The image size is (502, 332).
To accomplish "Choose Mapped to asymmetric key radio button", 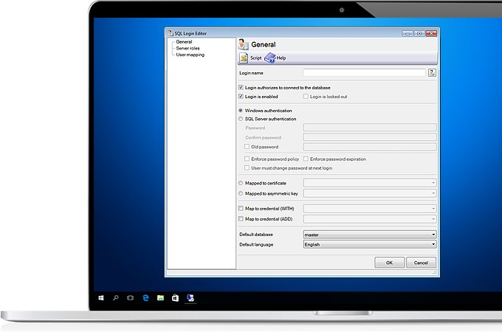I will click(241, 193).
